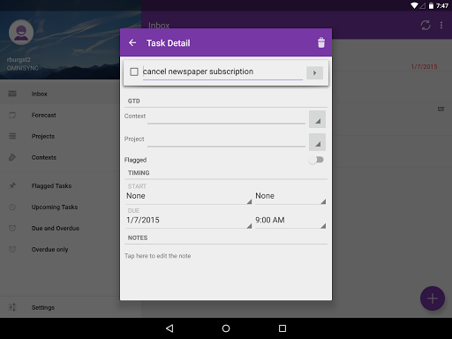
Task: Check the task completion checkbox
Action: [x=134, y=72]
